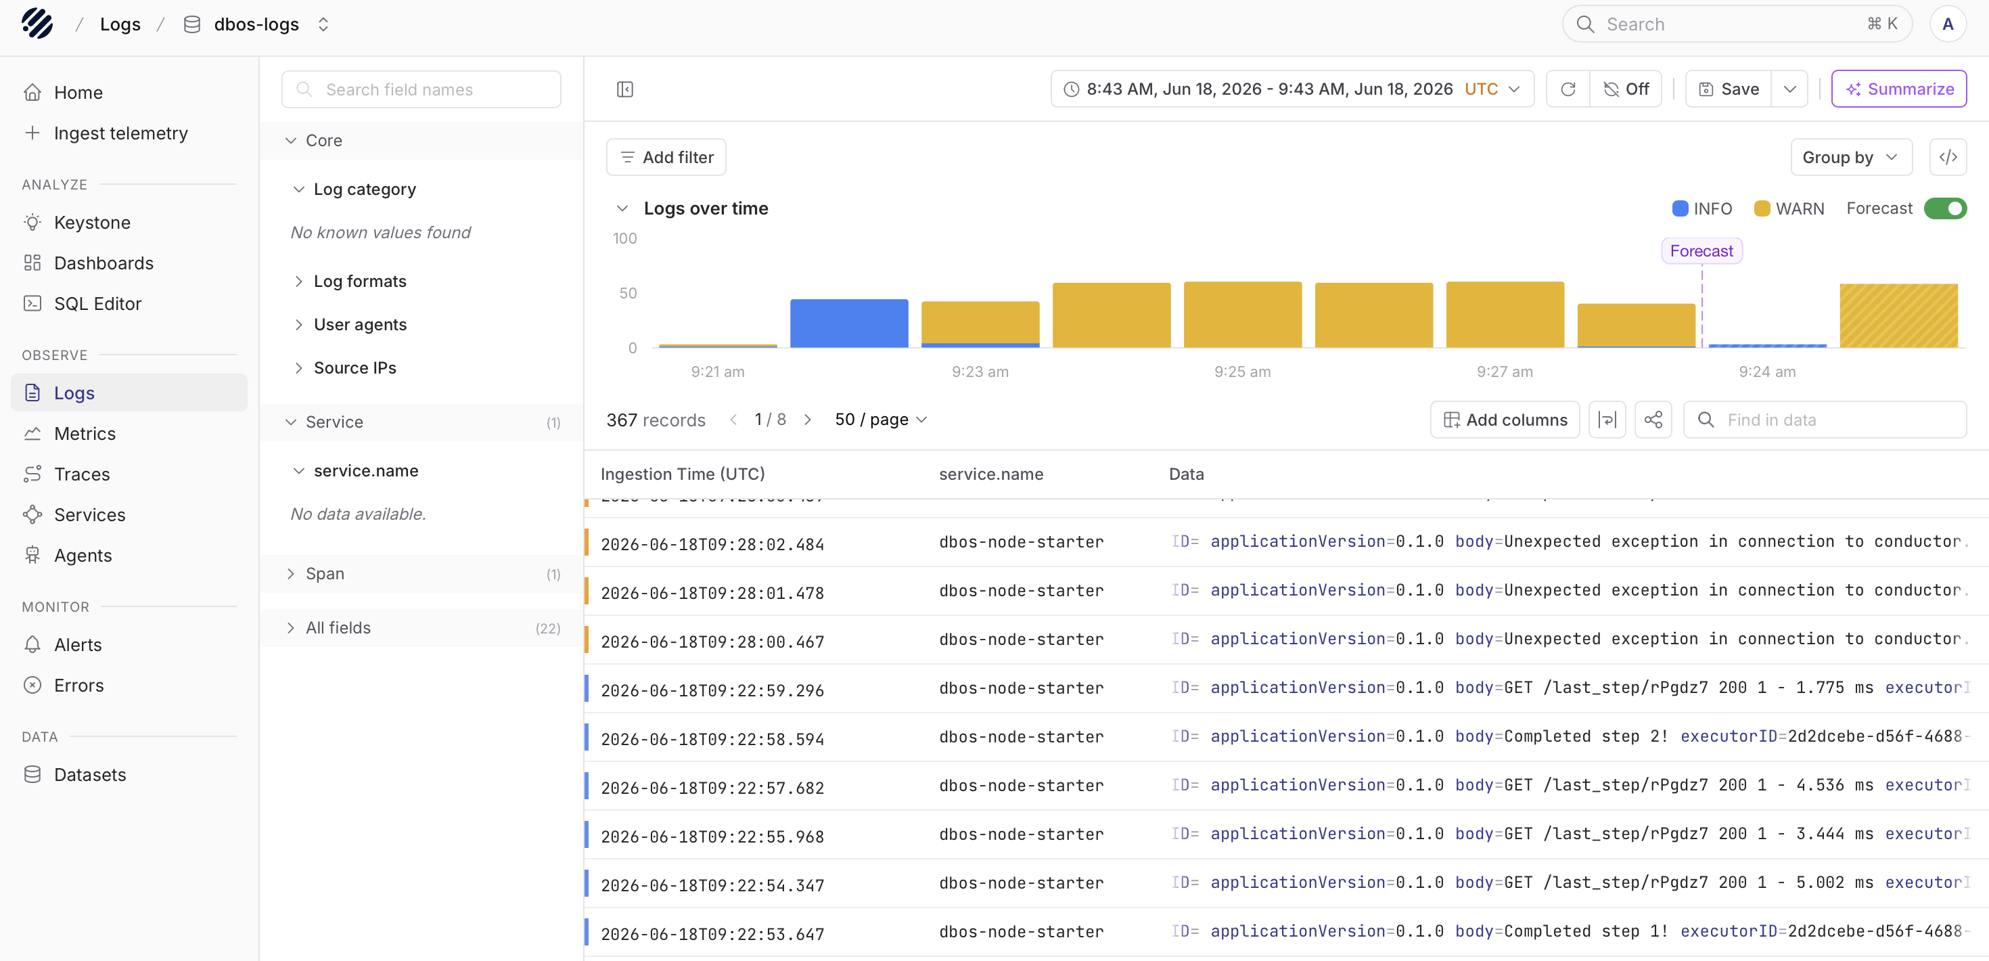Go to previous page of records
The width and height of the screenshot is (1989, 961).
coord(733,420)
